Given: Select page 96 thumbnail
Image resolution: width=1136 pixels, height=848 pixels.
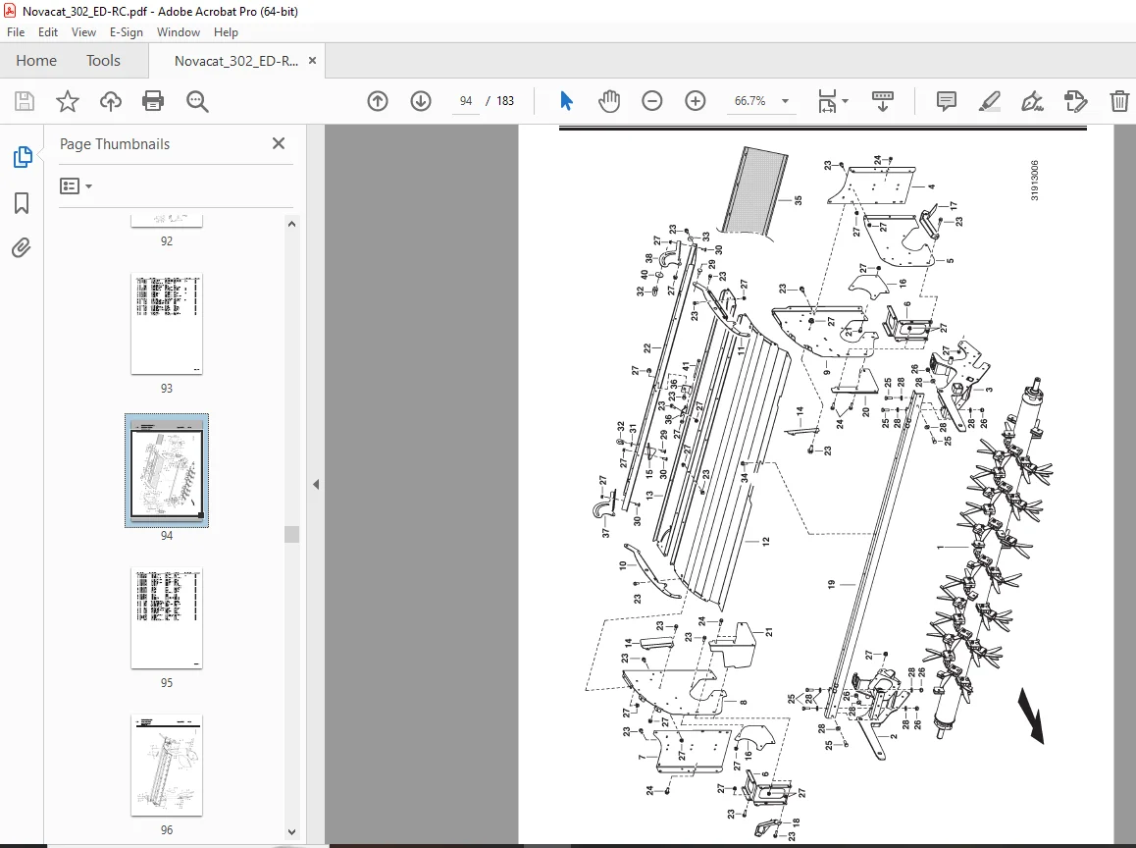Looking at the screenshot, I should 167,766.
